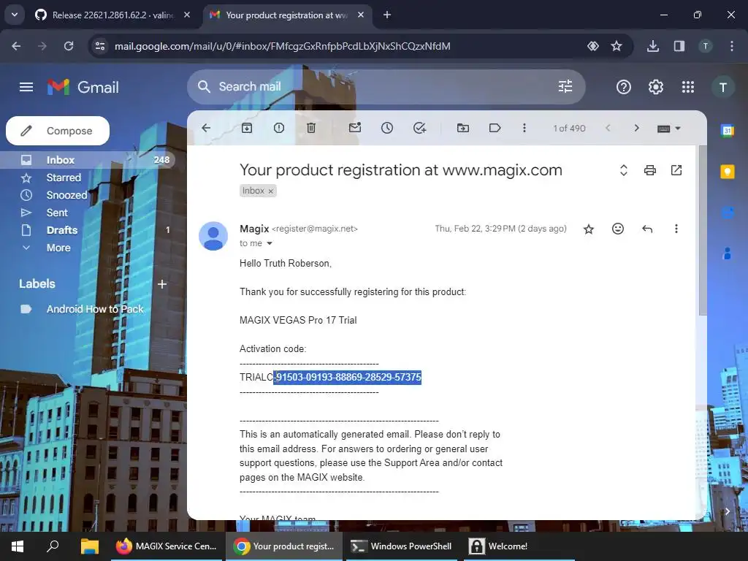Go to the older email arrow
This screenshot has width=748, height=561.
tap(636, 128)
